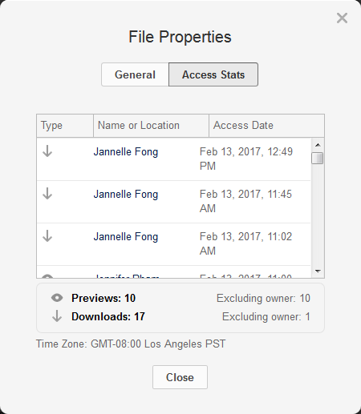361x414 pixels.
Task: Click the access list scrollbar thumb
Action: tap(318, 158)
